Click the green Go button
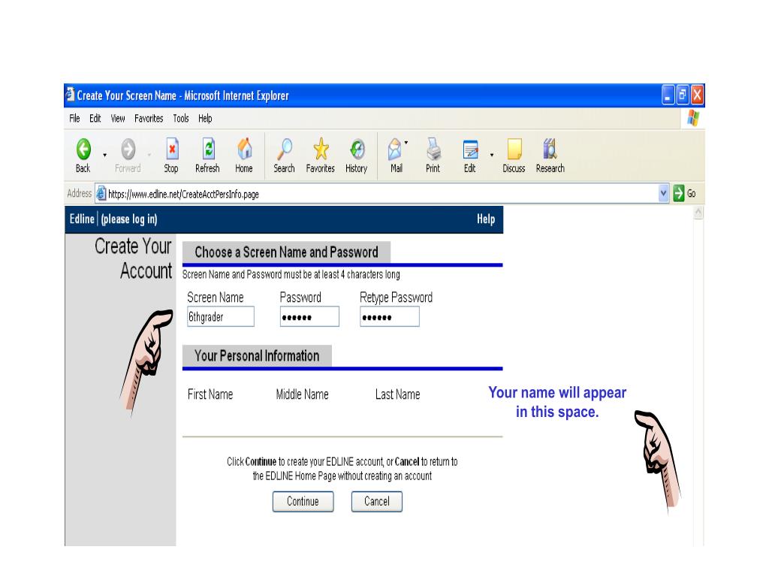Image resolution: width=769 pixels, height=577 pixels. click(685, 193)
